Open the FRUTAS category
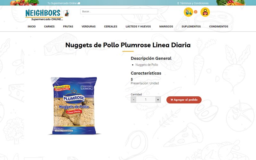 [68, 27]
